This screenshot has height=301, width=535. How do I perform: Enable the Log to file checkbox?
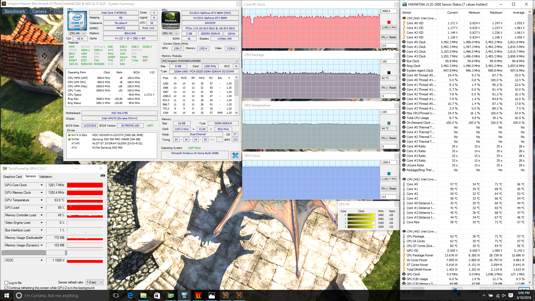6,283
